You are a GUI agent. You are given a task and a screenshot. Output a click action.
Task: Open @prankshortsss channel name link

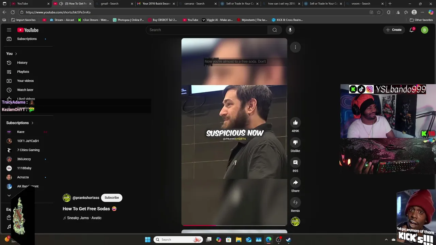tap(86, 198)
